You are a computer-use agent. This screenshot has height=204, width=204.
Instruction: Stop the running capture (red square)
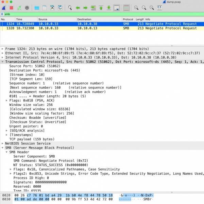pos(12,7)
